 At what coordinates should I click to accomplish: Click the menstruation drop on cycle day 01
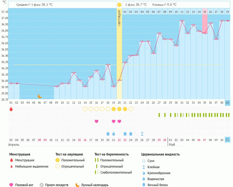tap(11, 109)
